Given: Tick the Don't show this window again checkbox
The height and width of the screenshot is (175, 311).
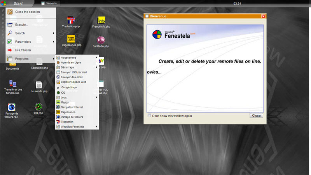Looking at the screenshot, I should [149, 115].
